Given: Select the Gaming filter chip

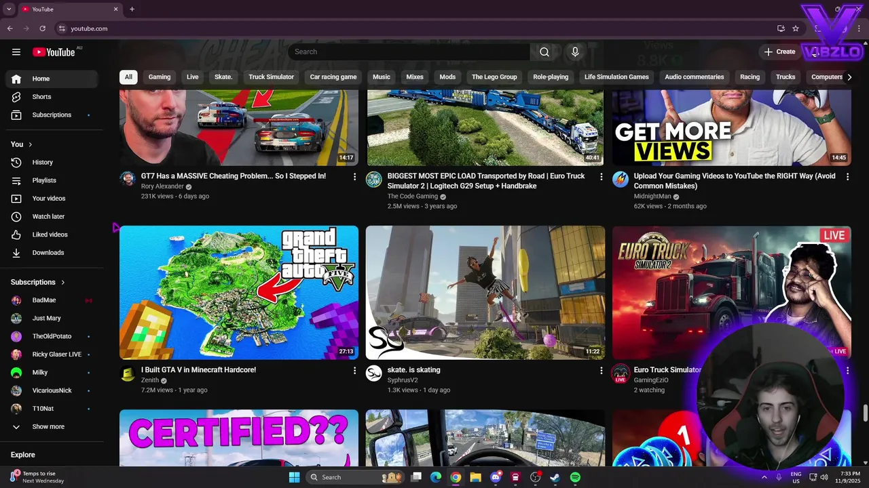Looking at the screenshot, I should (x=160, y=77).
